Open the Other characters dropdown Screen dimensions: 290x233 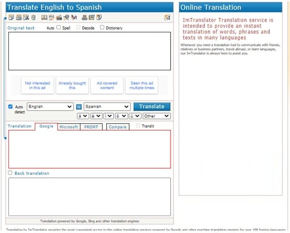pos(157,116)
